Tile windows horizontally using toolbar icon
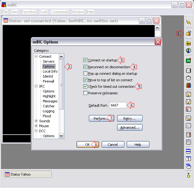Viewport: 194px width, 188px height. pyautogui.click(x=188, y=151)
